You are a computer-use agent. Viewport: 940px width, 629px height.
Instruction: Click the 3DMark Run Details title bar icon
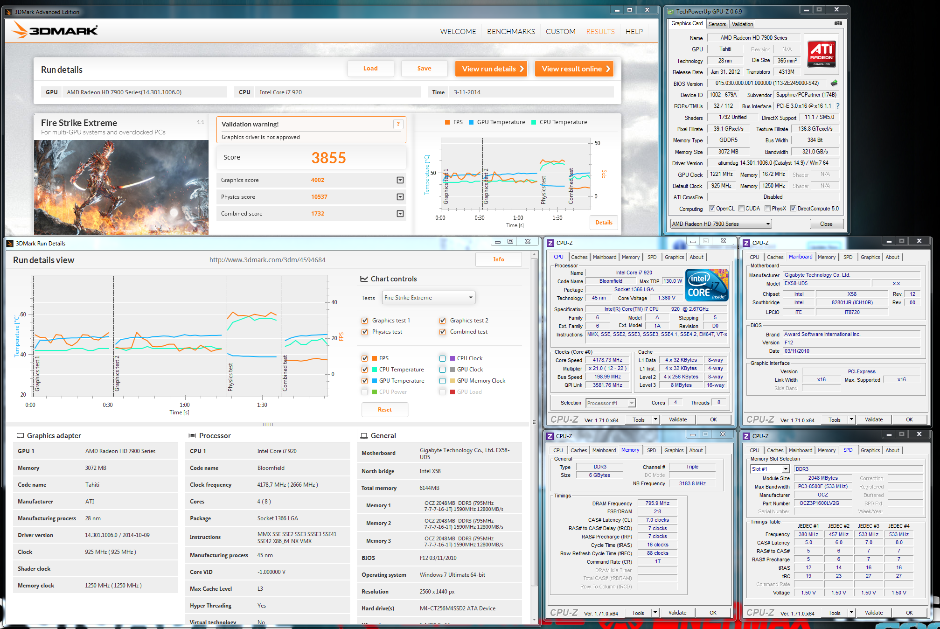10,243
